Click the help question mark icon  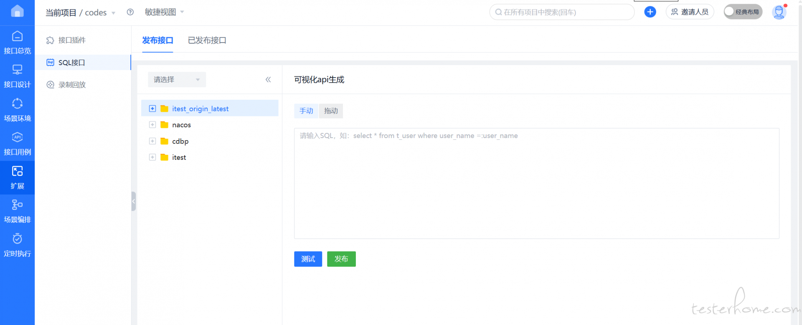(130, 12)
